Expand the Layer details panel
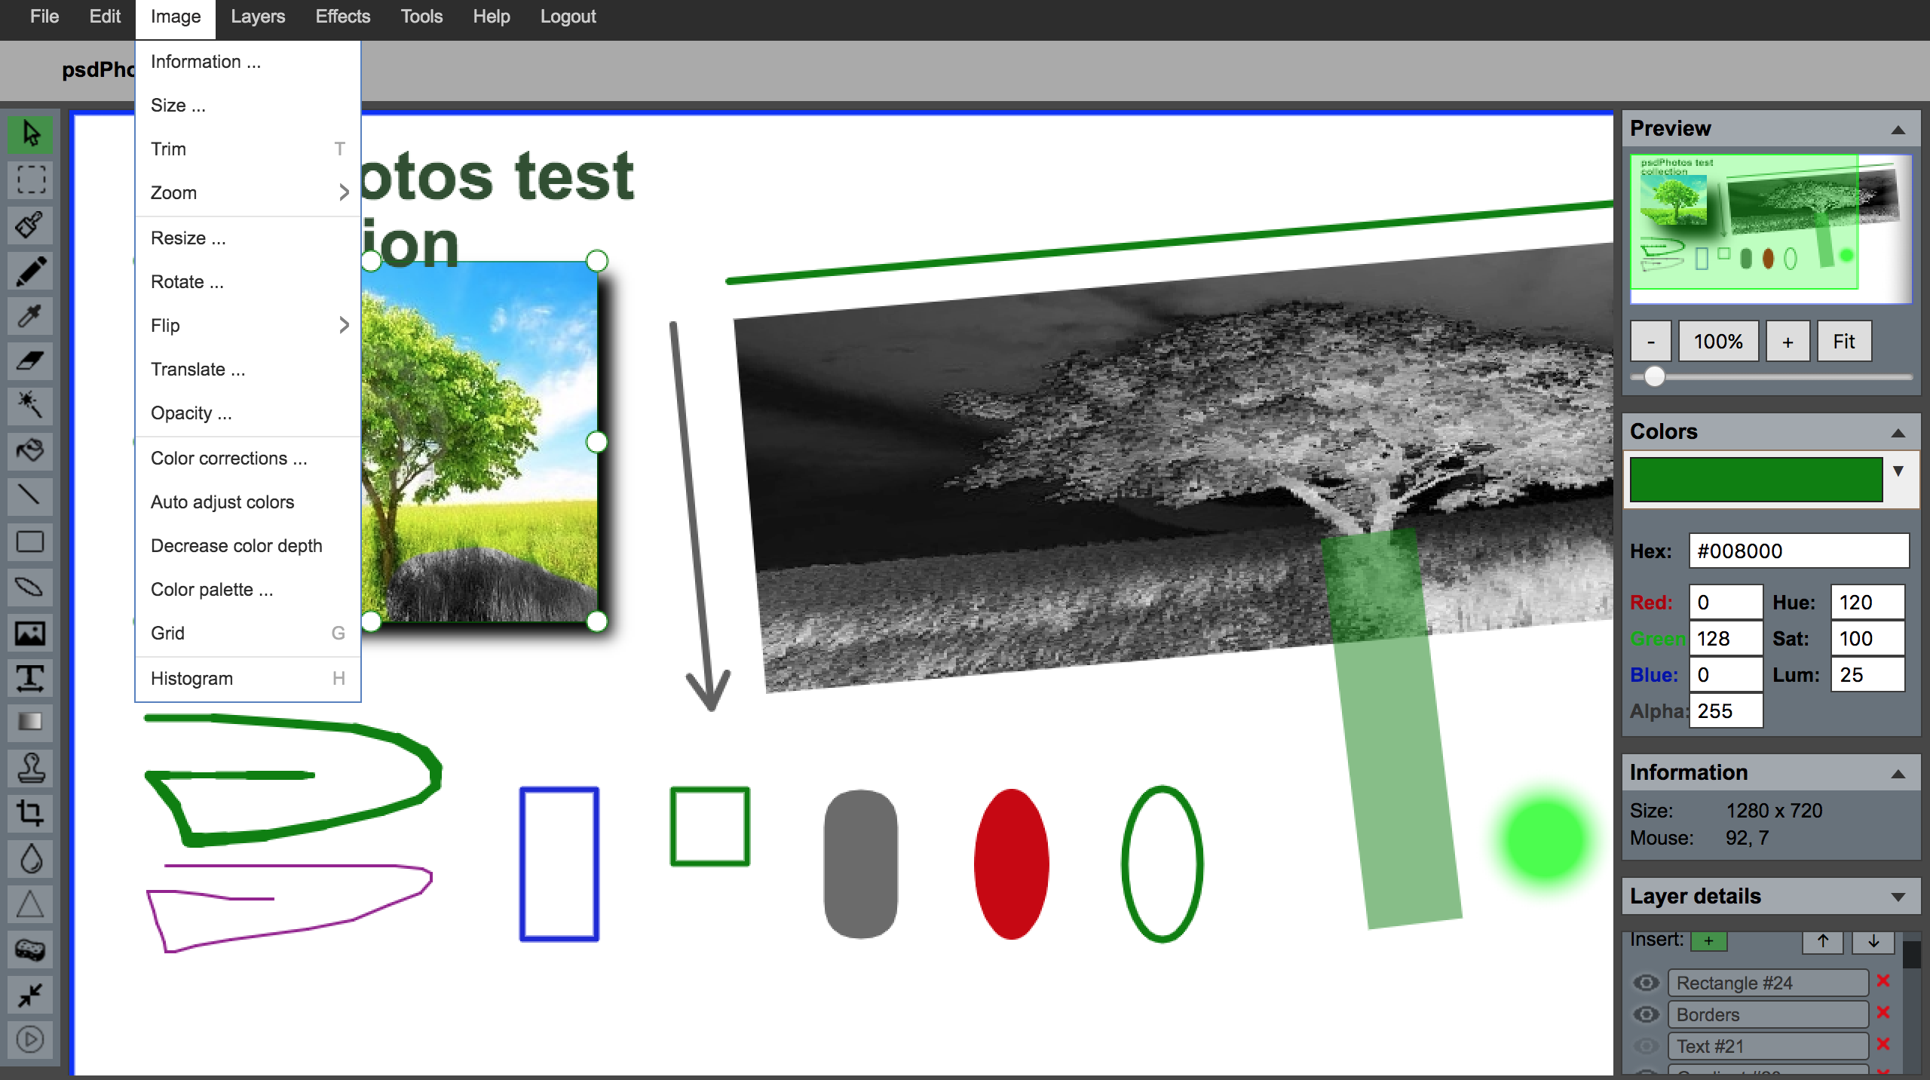This screenshot has width=1930, height=1080. pos(1898,897)
